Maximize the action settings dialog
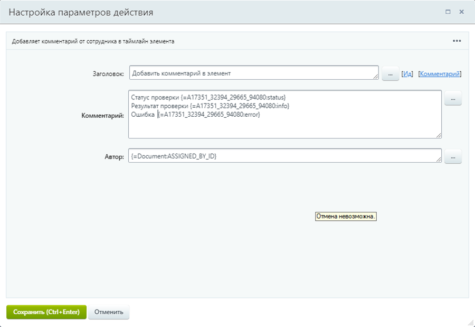 click(x=448, y=12)
